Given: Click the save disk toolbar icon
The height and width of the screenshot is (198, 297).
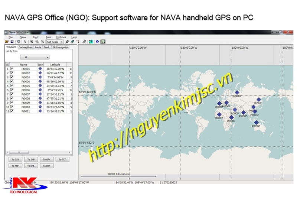Looking at the screenshot, I should (x=12, y=42).
